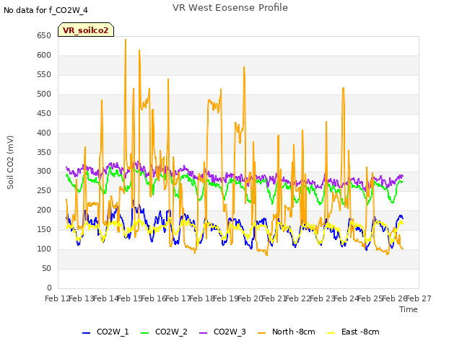Screen dimensions: 462x346
Task: Click the 250 y-axis tick label
Action: [44, 190]
